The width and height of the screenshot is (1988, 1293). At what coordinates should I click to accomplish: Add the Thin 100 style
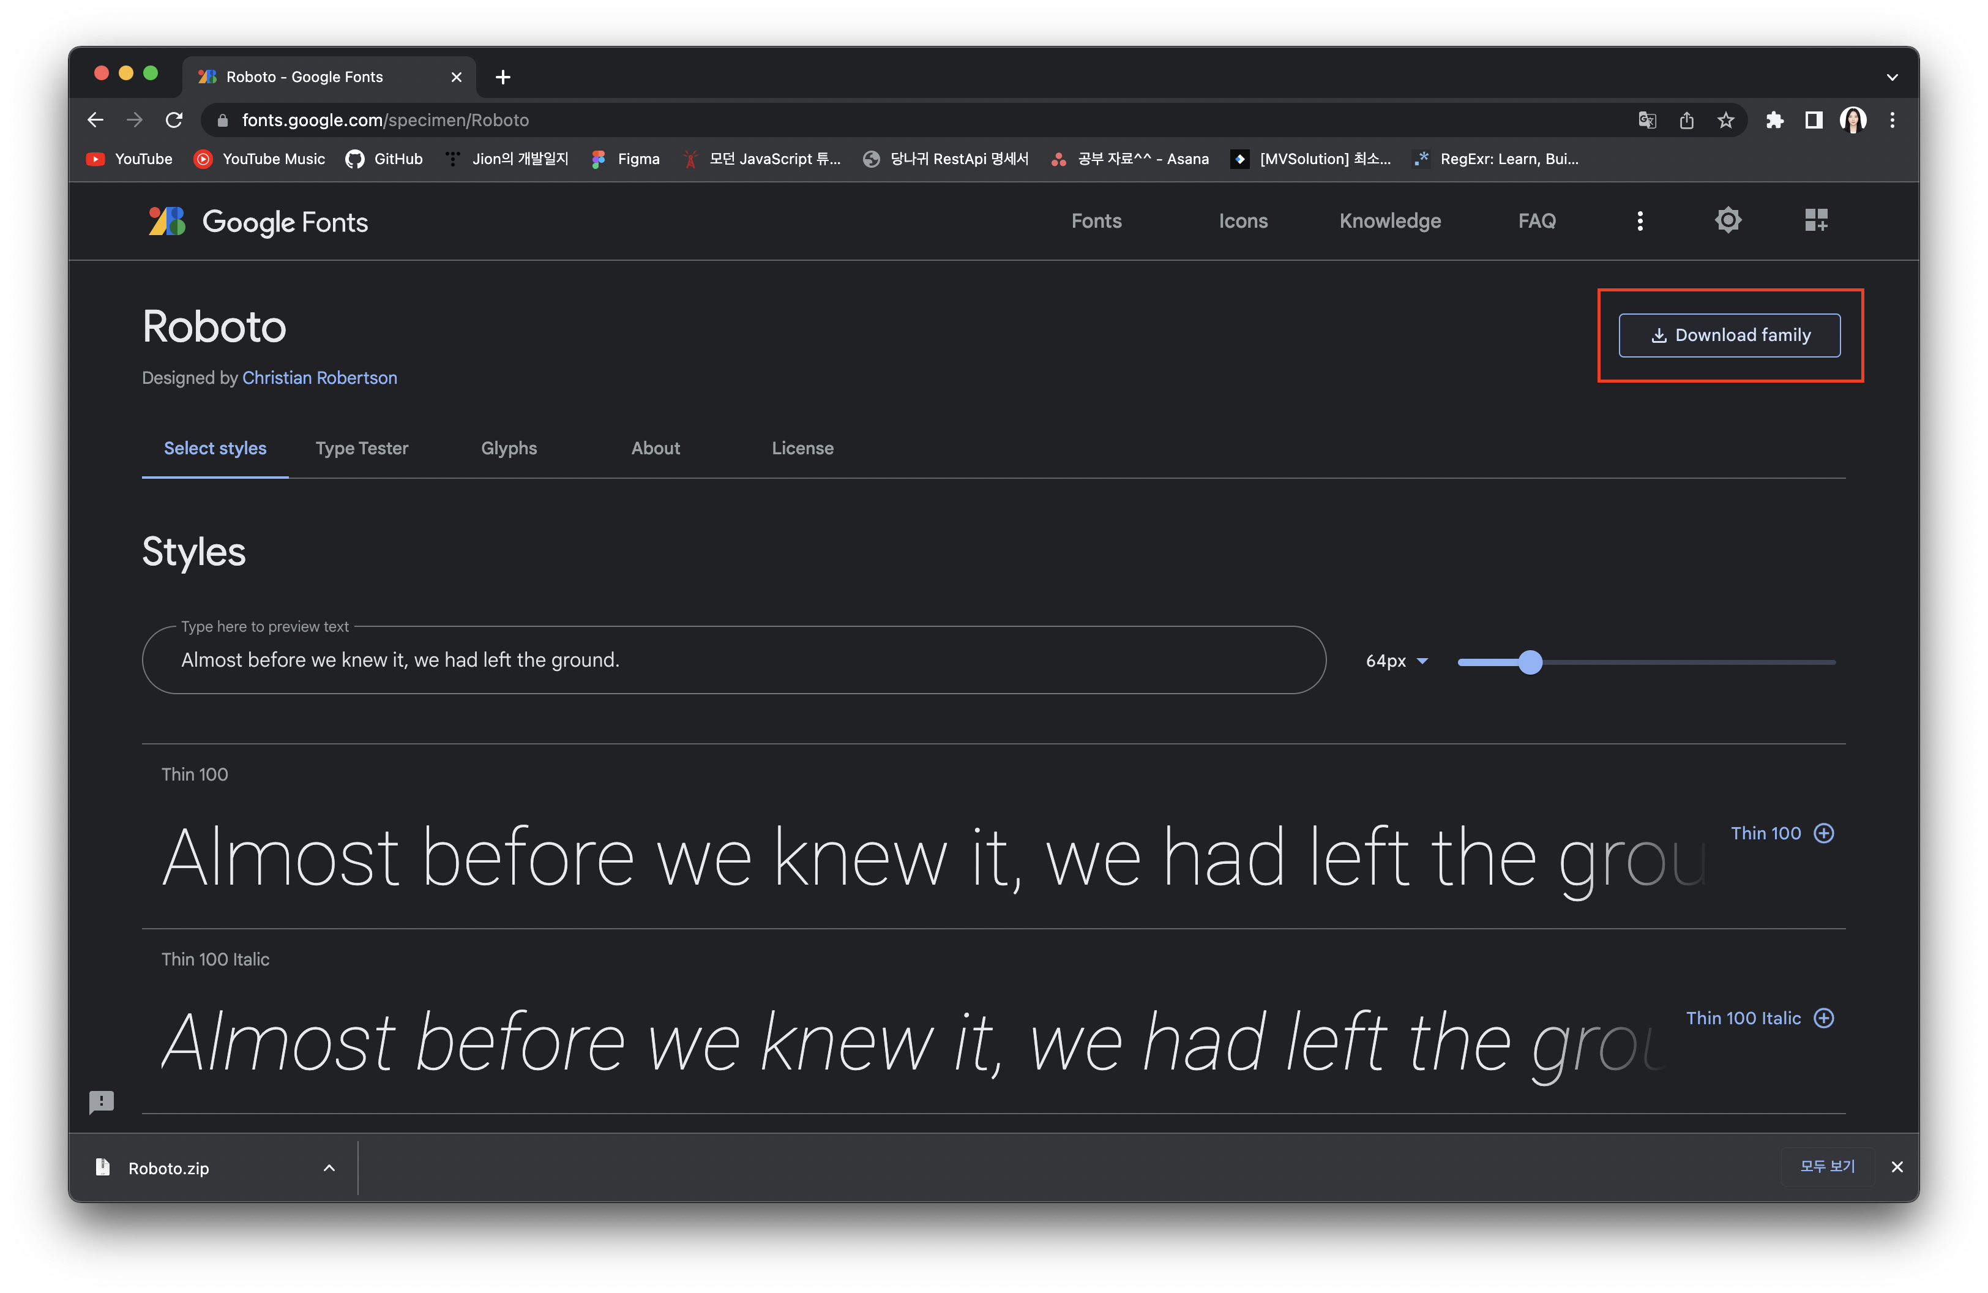[1823, 833]
